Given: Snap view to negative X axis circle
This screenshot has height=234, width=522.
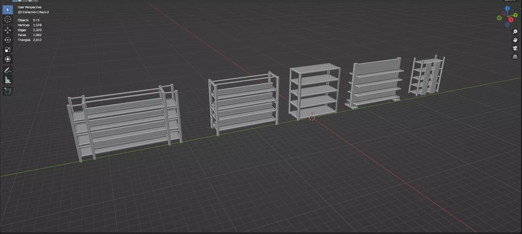Looking at the screenshot, I should (504, 13).
